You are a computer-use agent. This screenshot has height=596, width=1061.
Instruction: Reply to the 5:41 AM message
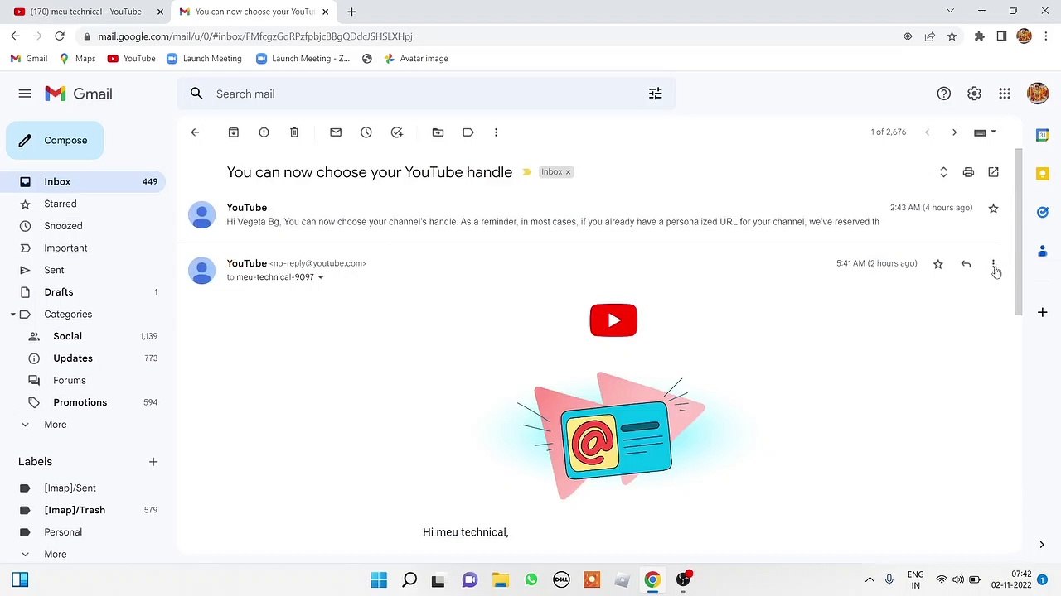[x=966, y=264]
